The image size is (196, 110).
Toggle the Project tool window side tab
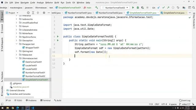click(2, 16)
